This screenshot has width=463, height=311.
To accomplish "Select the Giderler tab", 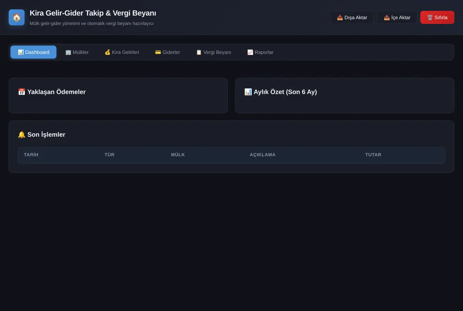I will [x=167, y=52].
